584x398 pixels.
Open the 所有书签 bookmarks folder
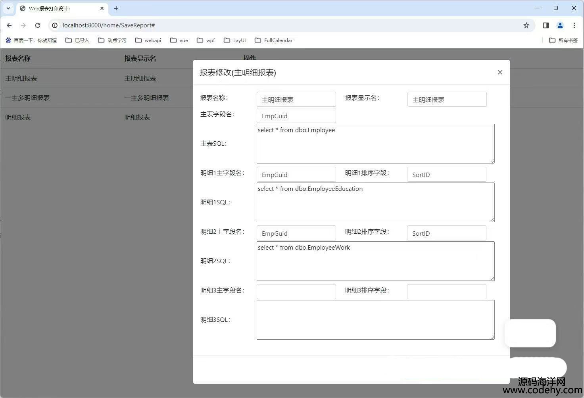[x=563, y=40]
